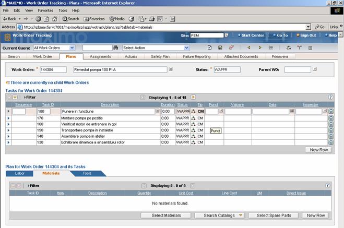Viewport: 344px width, 228px height.
Task: Switch to the Safety Plan tab
Action: click(x=160, y=56)
